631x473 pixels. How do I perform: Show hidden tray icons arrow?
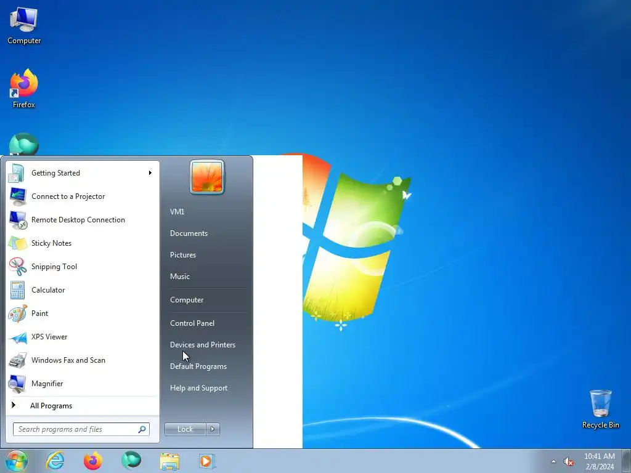pos(553,462)
